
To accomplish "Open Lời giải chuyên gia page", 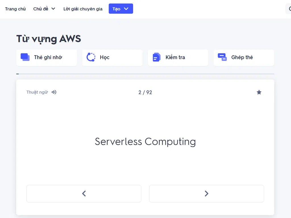I will pyautogui.click(x=83, y=9).
